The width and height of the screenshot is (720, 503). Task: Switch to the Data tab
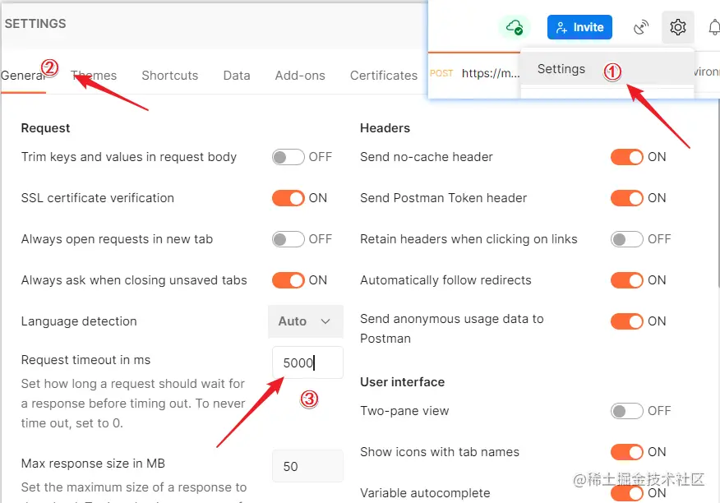tap(237, 75)
